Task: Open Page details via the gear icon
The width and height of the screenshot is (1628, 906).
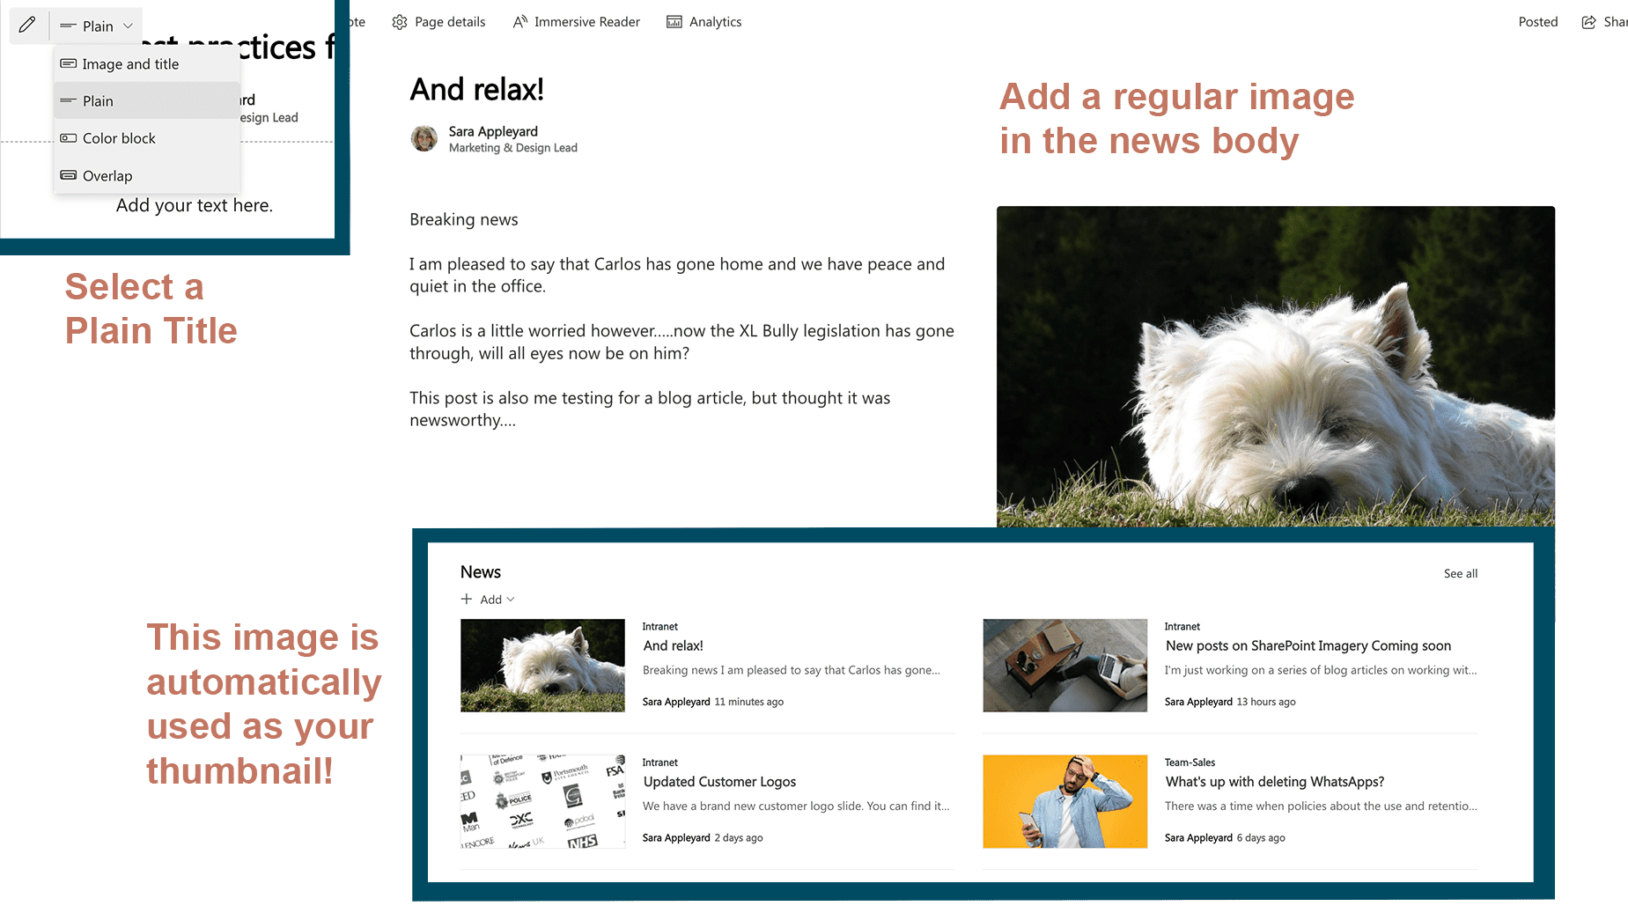Action: click(x=439, y=21)
